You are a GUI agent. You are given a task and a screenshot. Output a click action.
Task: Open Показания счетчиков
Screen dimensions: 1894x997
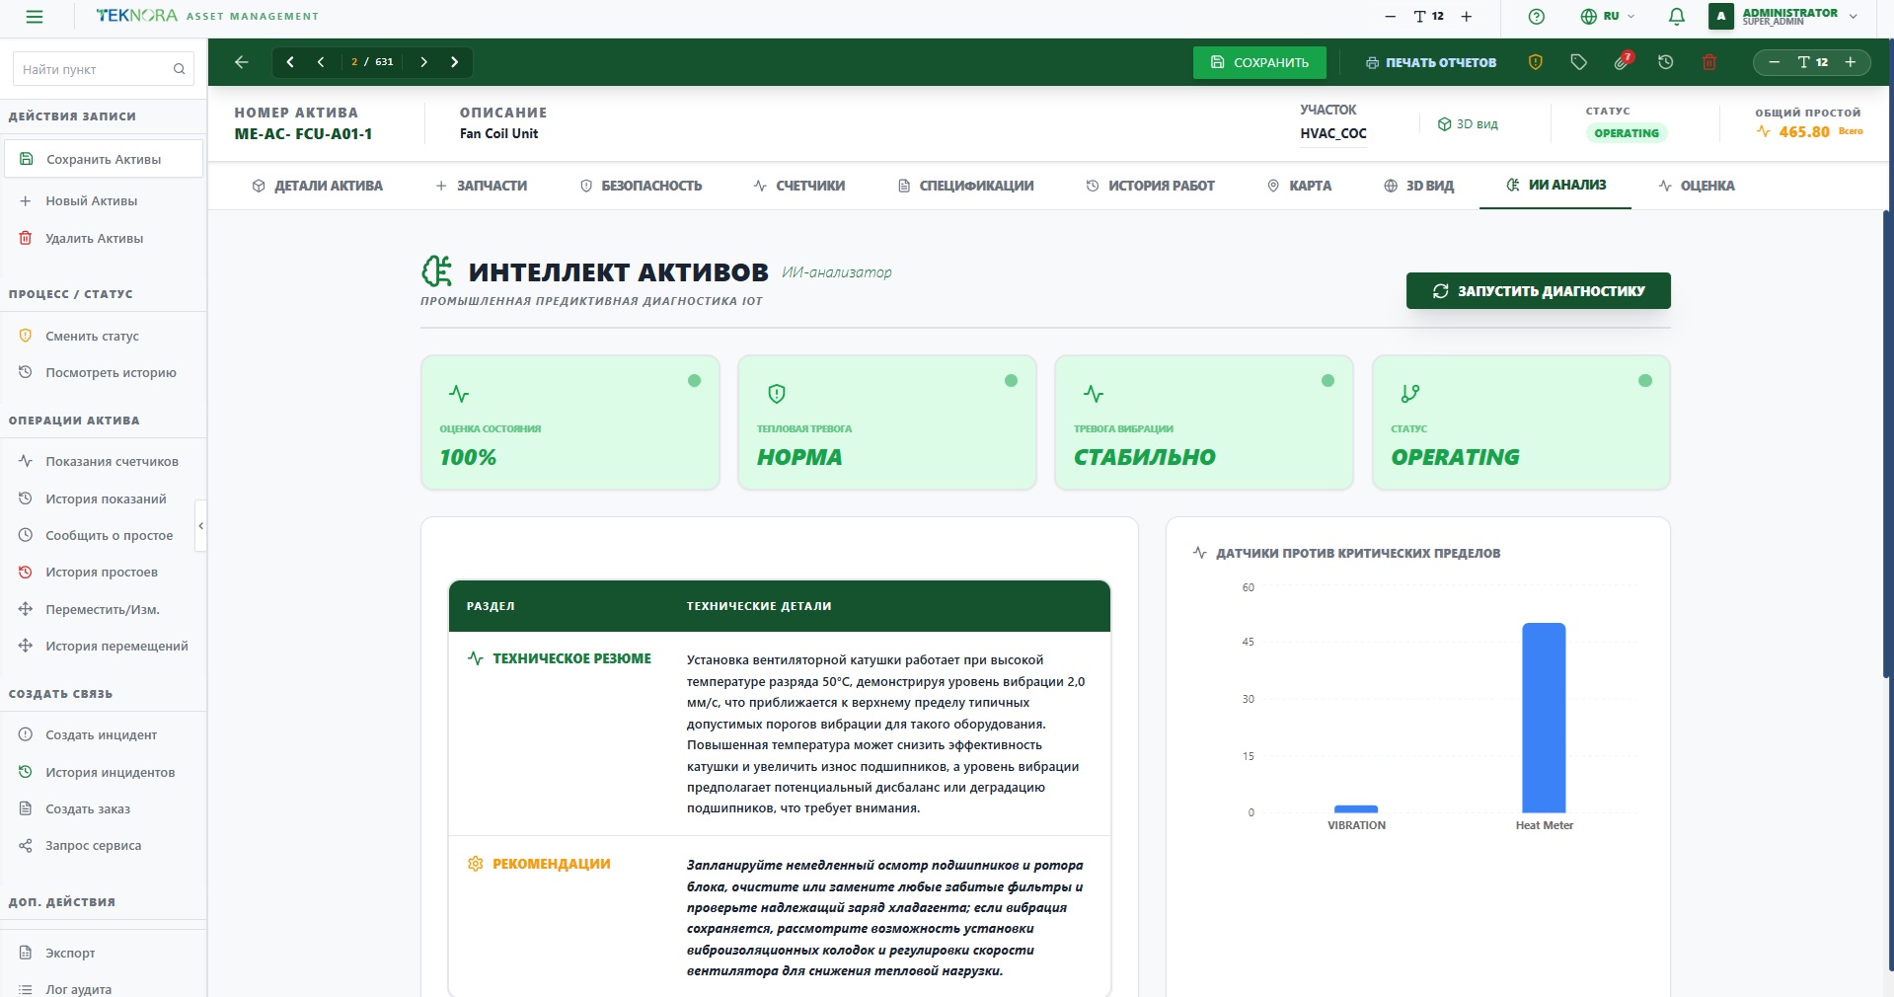click(103, 461)
